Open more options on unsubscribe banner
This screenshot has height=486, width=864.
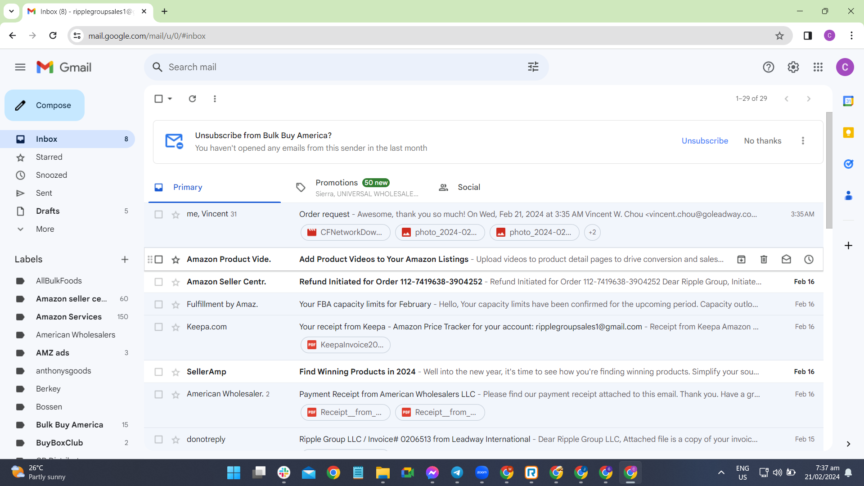(x=803, y=141)
